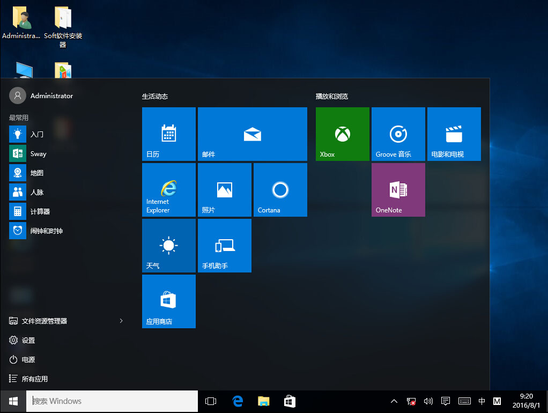Open the volume control speaker icon
Viewport: 548px width, 413px height.
coord(428,401)
